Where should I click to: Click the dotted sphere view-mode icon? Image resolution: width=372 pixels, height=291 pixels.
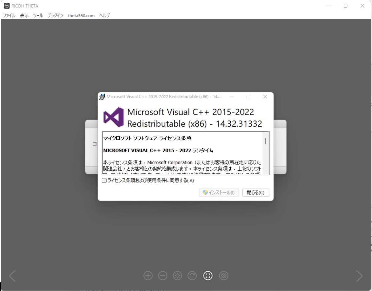[x=224, y=276]
